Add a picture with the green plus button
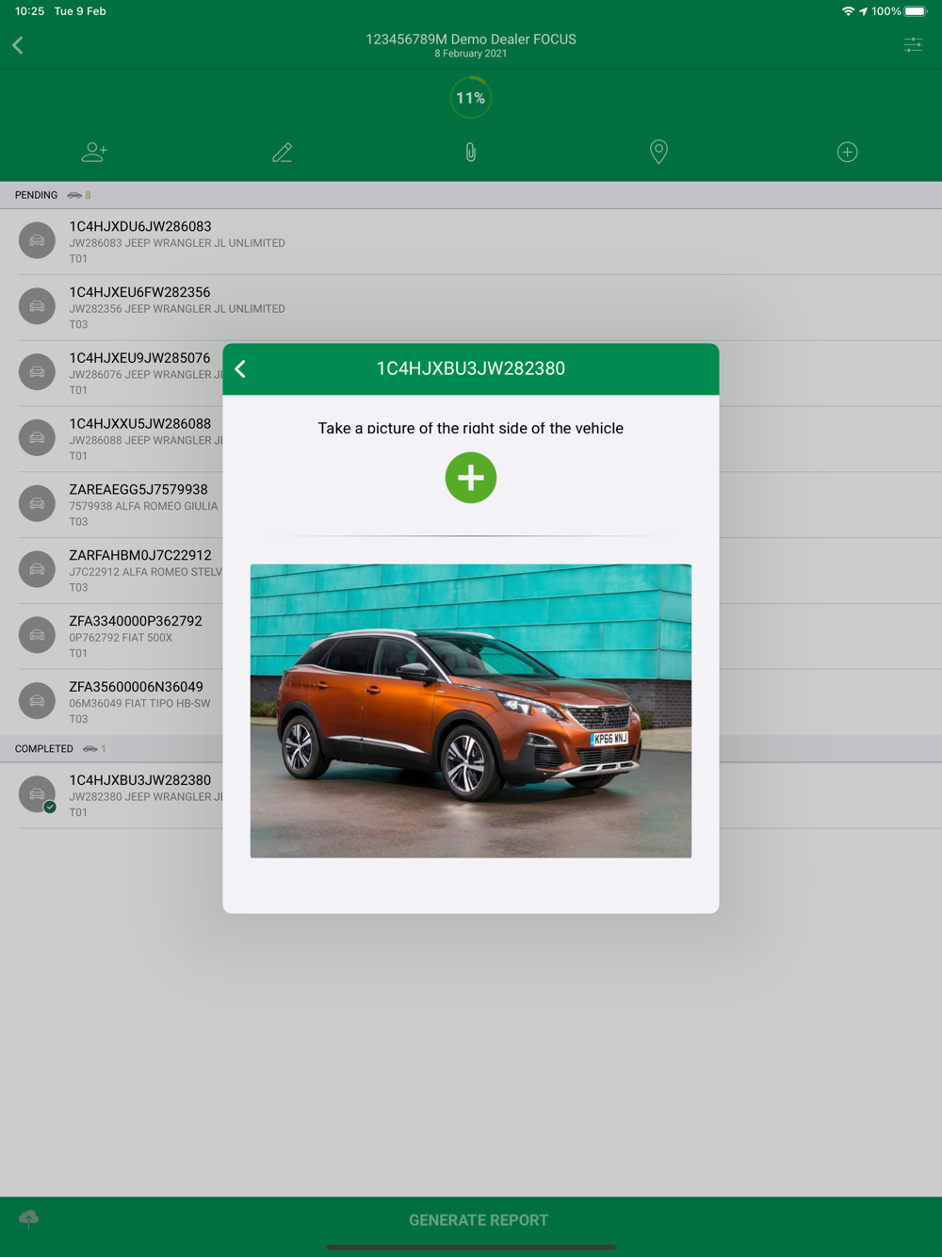The width and height of the screenshot is (942, 1257). pos(471,478)
